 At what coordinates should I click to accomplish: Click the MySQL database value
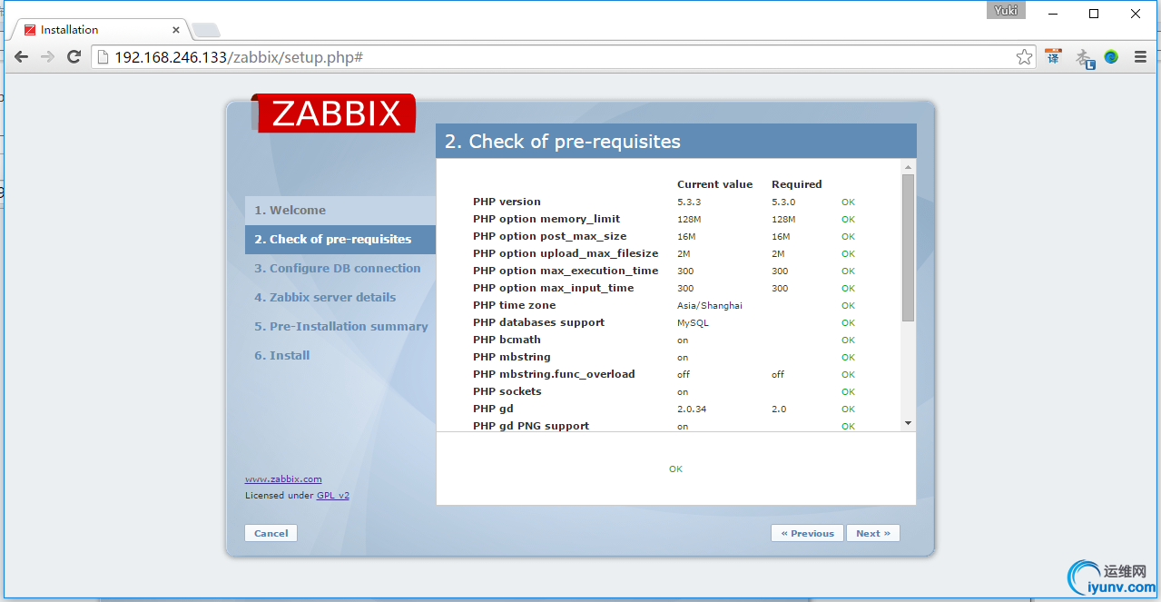[693, 323]
